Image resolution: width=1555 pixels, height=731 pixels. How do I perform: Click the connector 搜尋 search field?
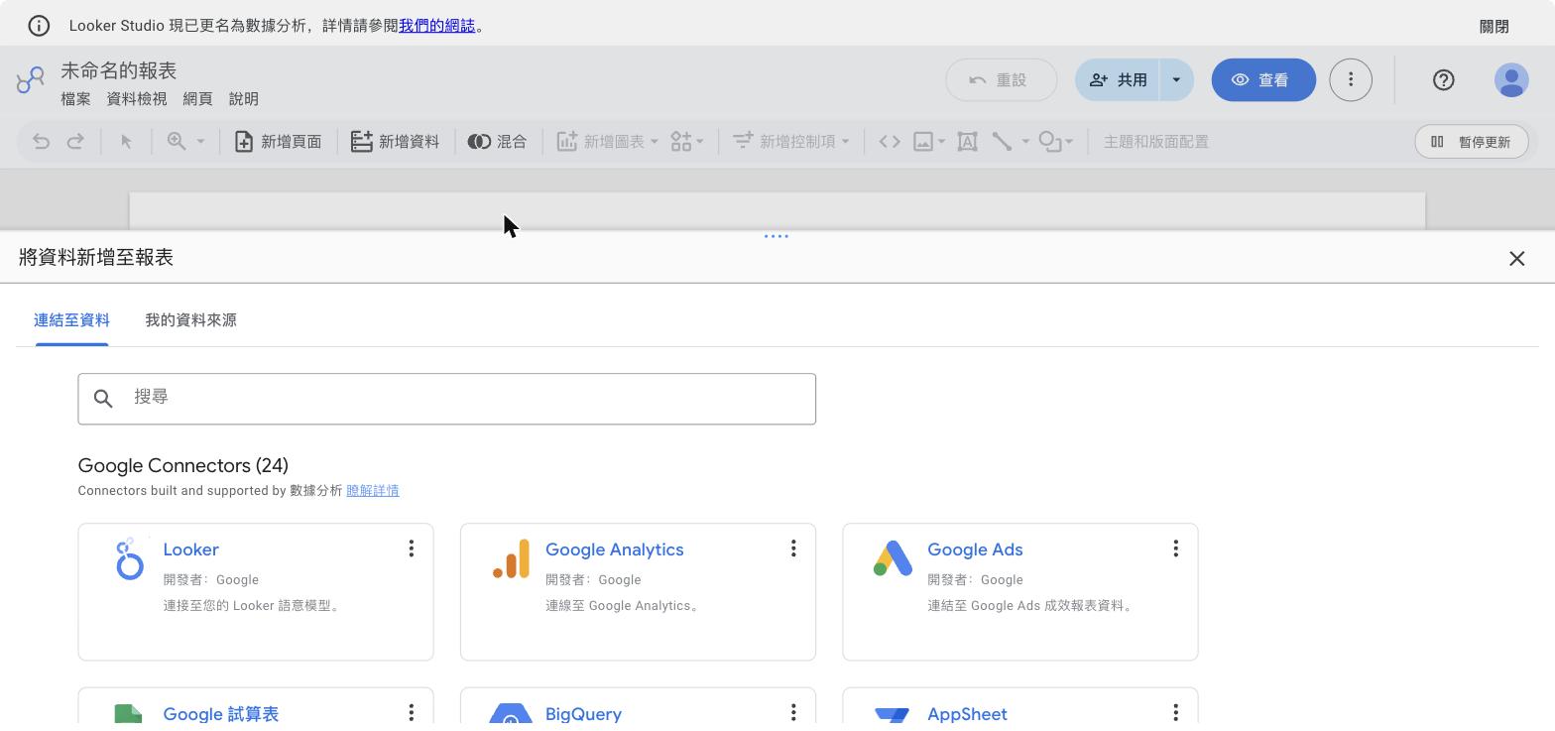[x=447, y=399]
